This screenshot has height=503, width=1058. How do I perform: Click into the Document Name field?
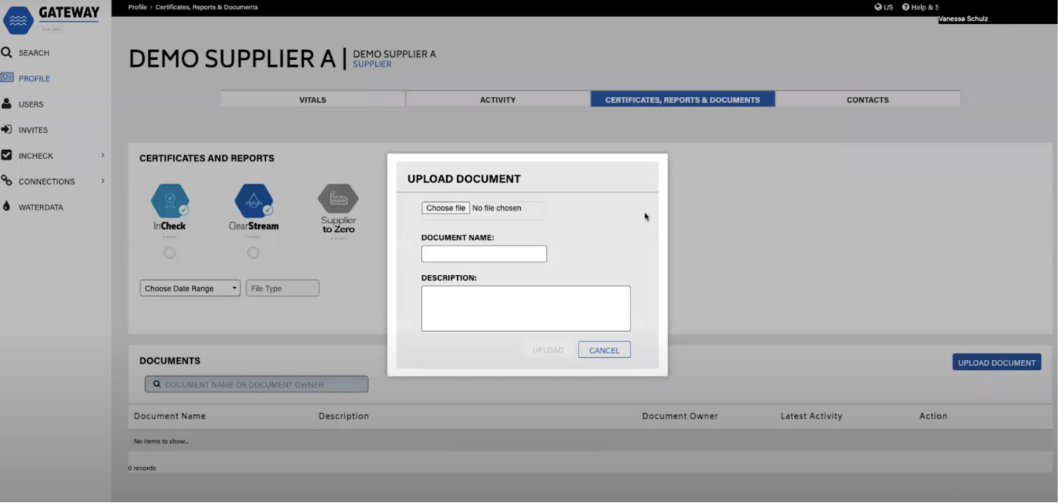(x=484, y=254)
